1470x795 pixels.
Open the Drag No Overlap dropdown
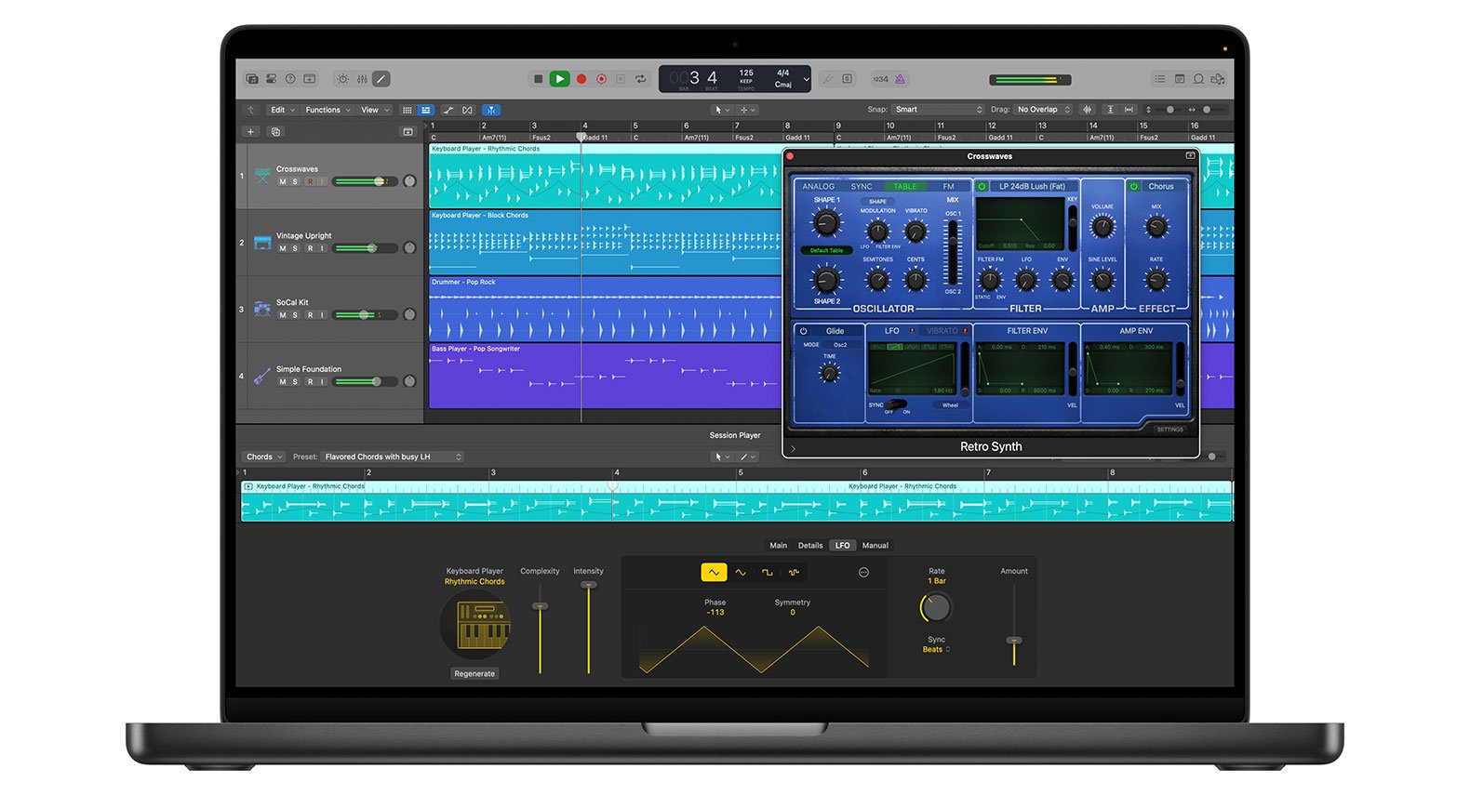1043,110
